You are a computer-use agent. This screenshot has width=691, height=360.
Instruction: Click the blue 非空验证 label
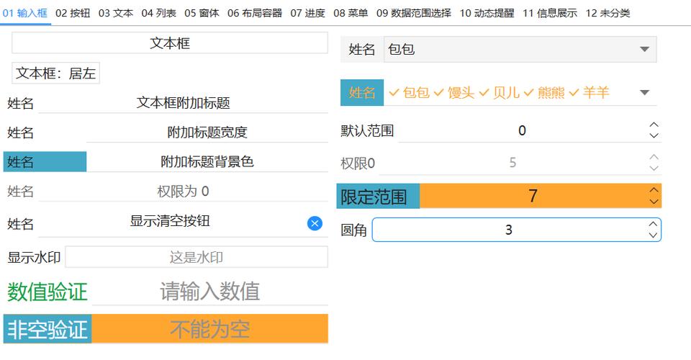point(48,329)
